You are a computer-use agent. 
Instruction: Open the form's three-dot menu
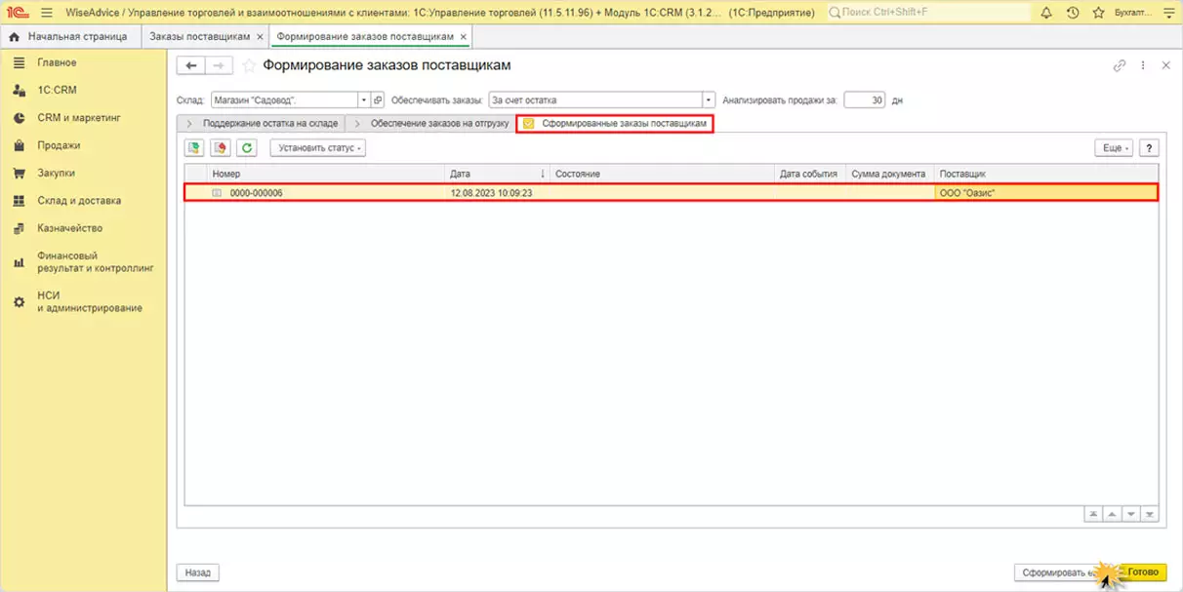click(x=1143, y=65)
